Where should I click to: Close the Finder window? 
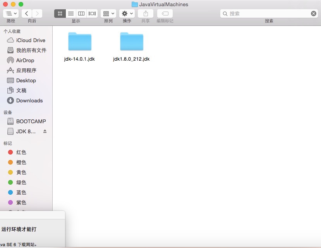5,4
